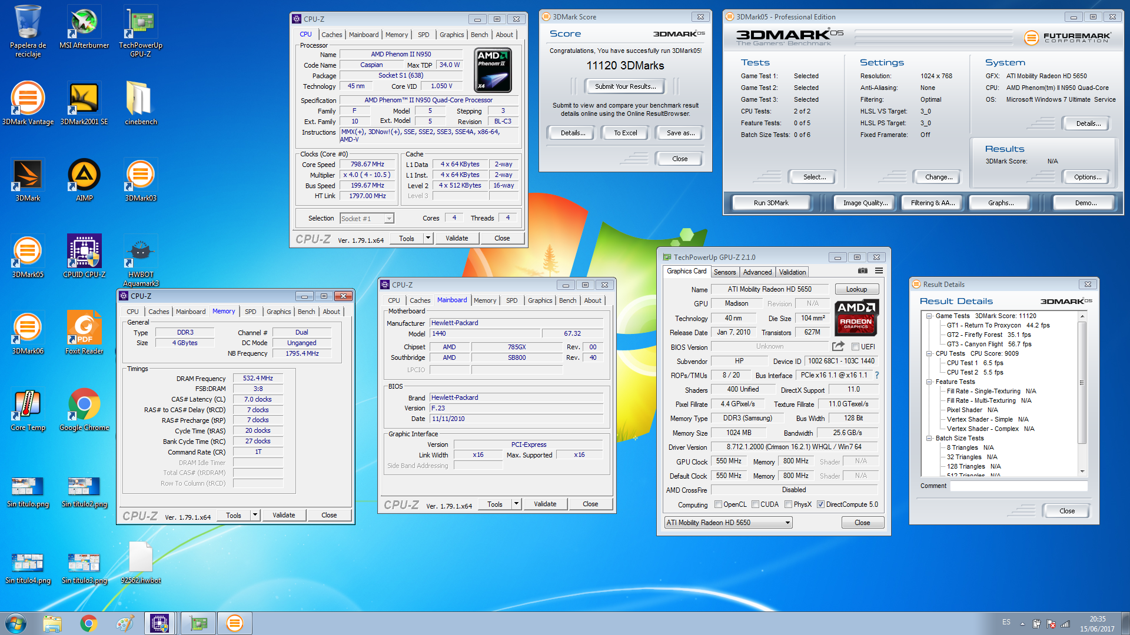Open Tools dropdown arrow in CPU-Z Mainboard window
1130x635 pixels.
point(516,504)
